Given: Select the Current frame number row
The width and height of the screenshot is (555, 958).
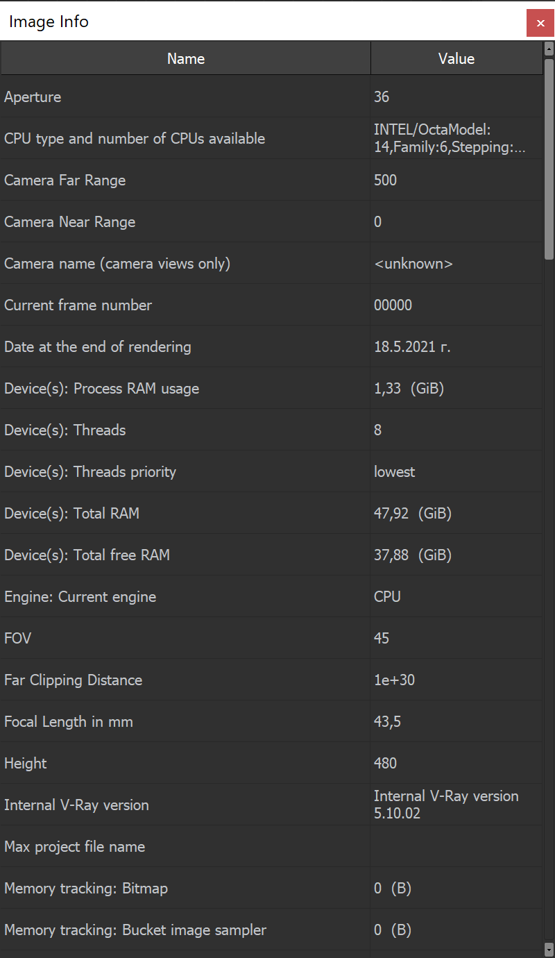Looking at the screenshot, I should 185,305.
